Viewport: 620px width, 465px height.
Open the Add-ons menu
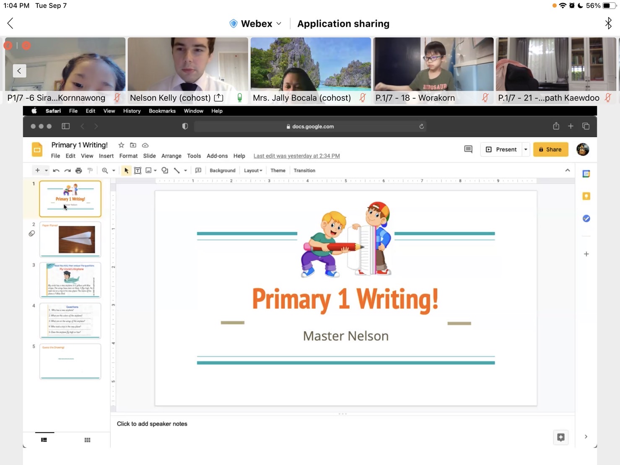[217, 156]
